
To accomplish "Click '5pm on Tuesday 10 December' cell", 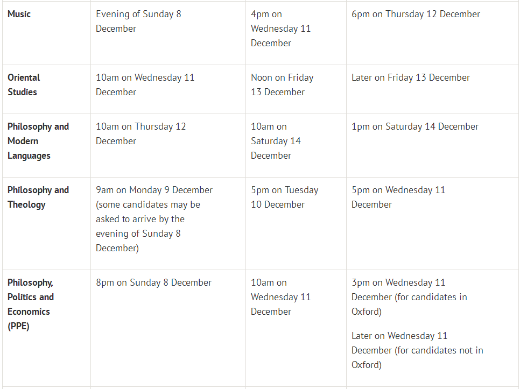I will tap(284, 197).
